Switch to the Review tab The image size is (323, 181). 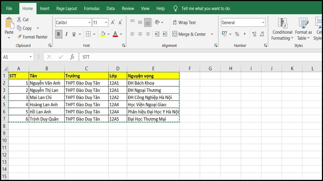[128, 9]
